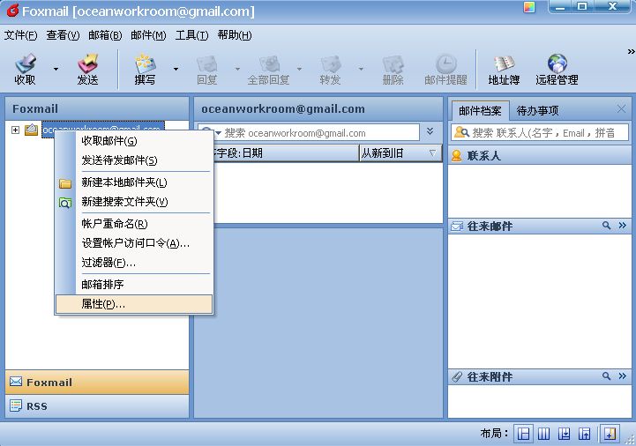Image resolution: width=636 pixels, height=446 pixels.
Task: Open the dropdown arrow next to 收取
Action: (56, 70)
